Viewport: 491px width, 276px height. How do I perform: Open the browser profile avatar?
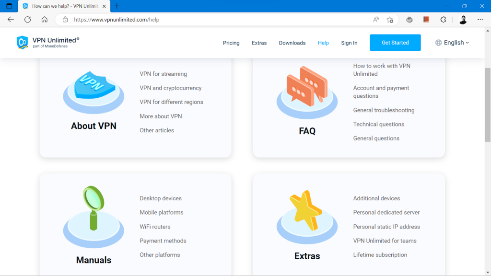pos(463,20)
